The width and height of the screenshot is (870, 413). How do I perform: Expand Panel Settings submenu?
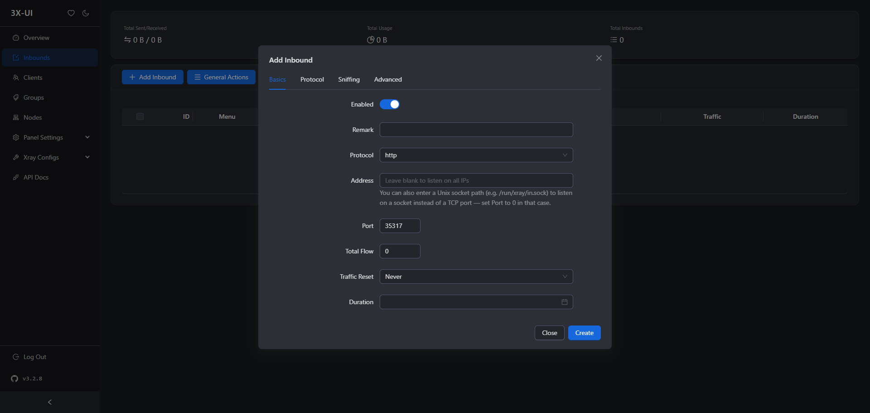tap(50, 137)
